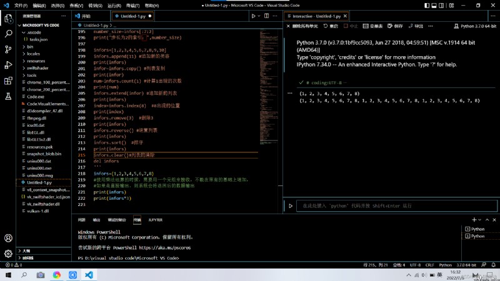Open the variables table
This screenshot has height=281, width=500.
[x=372, y=26]
